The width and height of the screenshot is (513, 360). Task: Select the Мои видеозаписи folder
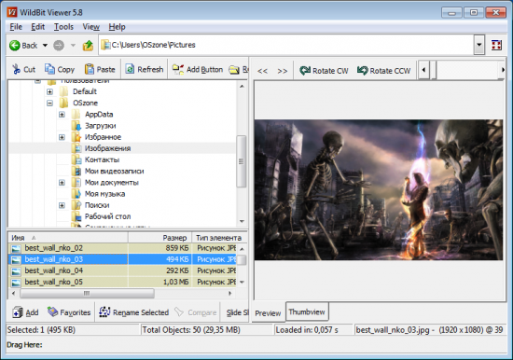pyautogui.click(x=114, y=172)
